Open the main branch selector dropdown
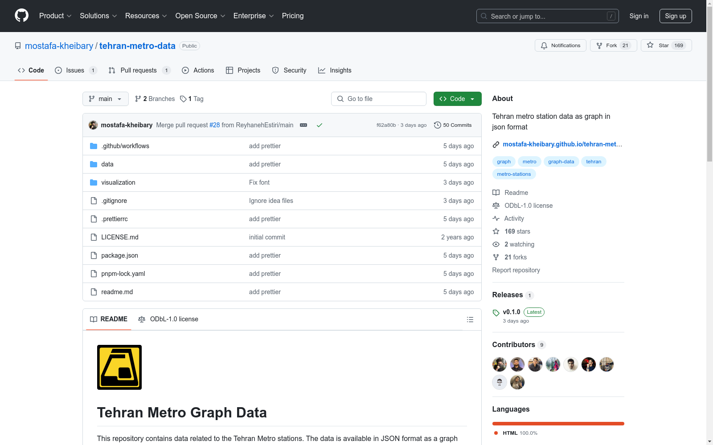 click(x=106, y=99)
